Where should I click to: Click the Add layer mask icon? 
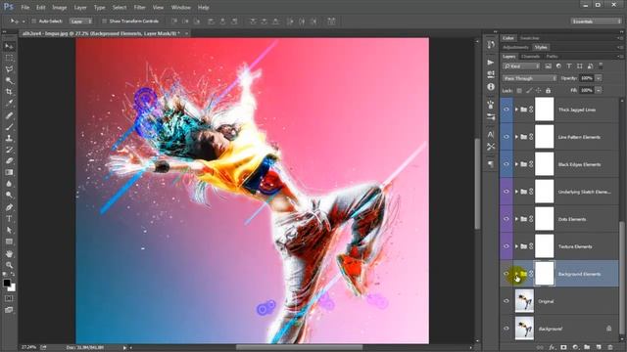pos(563,348)
